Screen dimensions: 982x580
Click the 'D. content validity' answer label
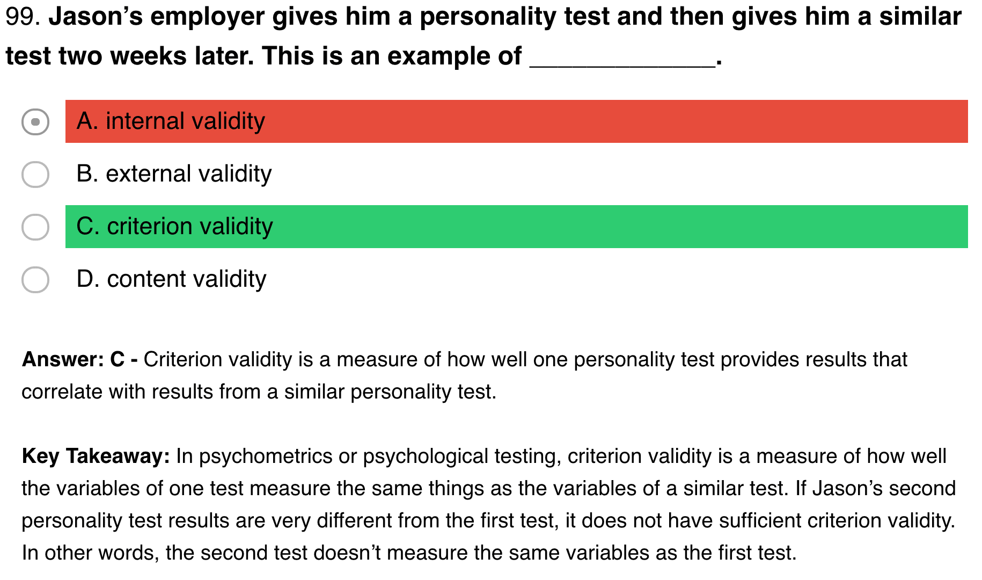click(x=171, y=279)
